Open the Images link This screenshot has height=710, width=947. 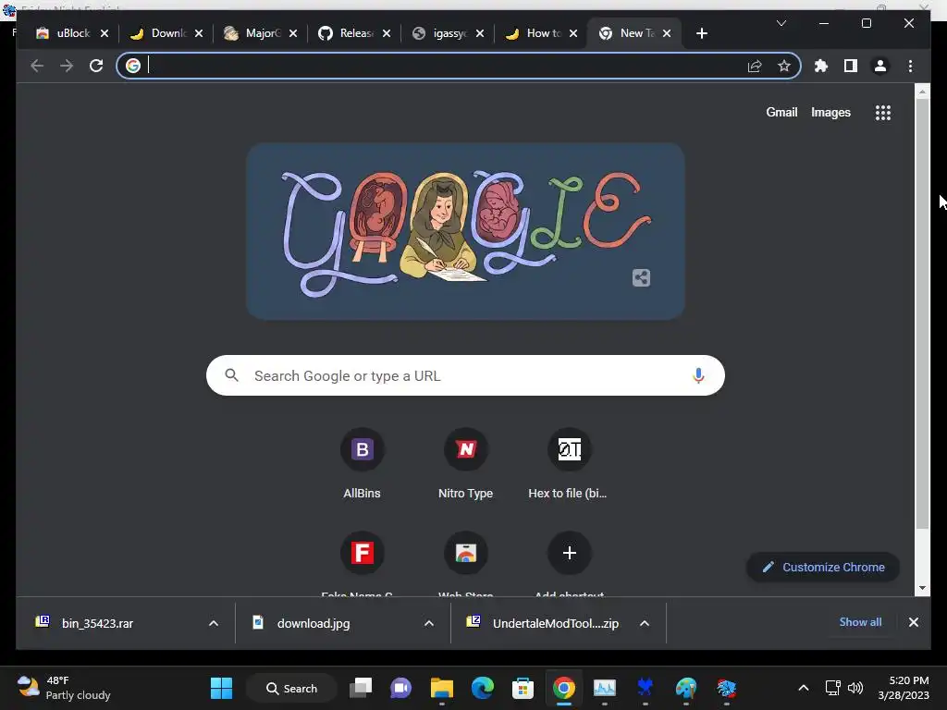tap(830, 112)
